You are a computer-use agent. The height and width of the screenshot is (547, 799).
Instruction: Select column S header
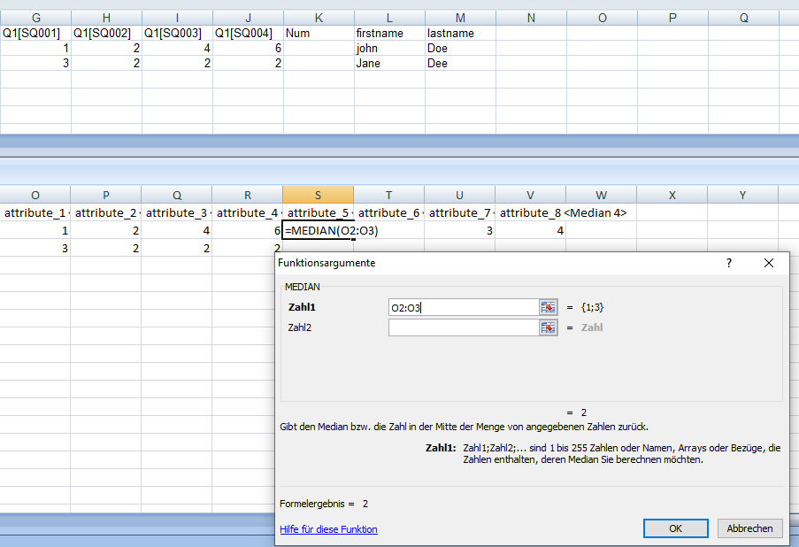click(318, 195)
